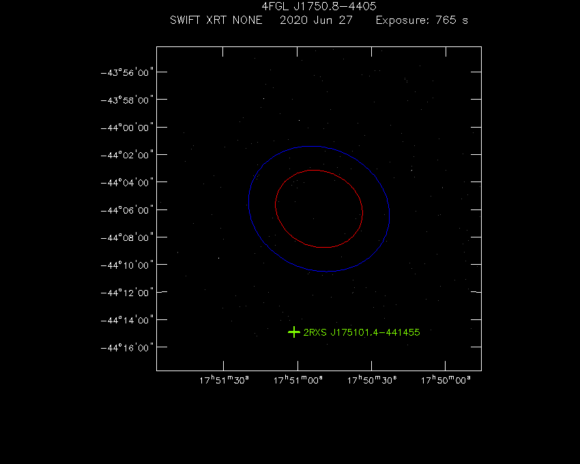Click declination label -44°02'00"
Image resolution: width=580 pixels, height=464 pixels.
[x=127, y=155]
